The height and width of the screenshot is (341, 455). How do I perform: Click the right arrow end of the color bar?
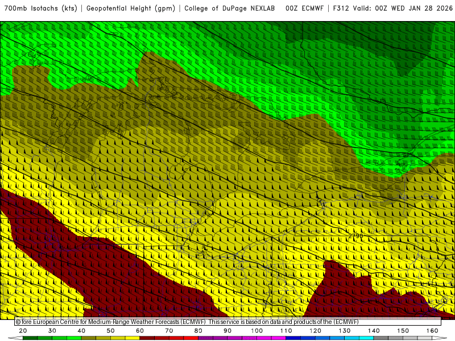tap(440, 338)
